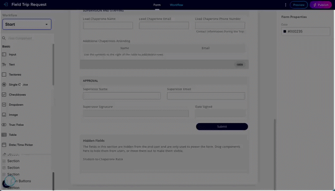This screenshot has width=335, height=191.
Task: Select the Date/Time Picker icon
Action: (4, 145)
